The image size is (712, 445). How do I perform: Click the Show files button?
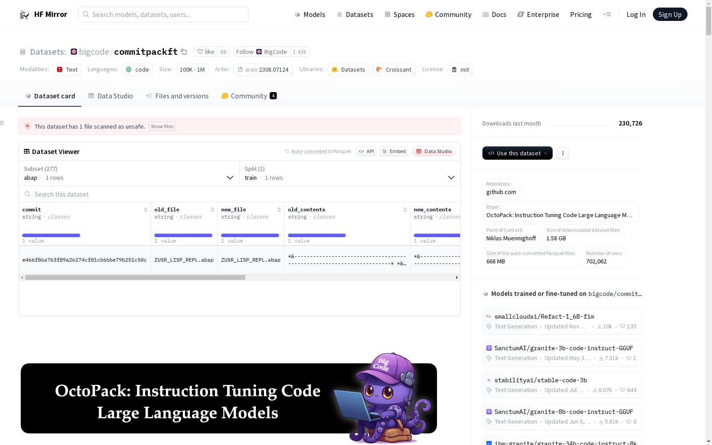tap(162, 126)
